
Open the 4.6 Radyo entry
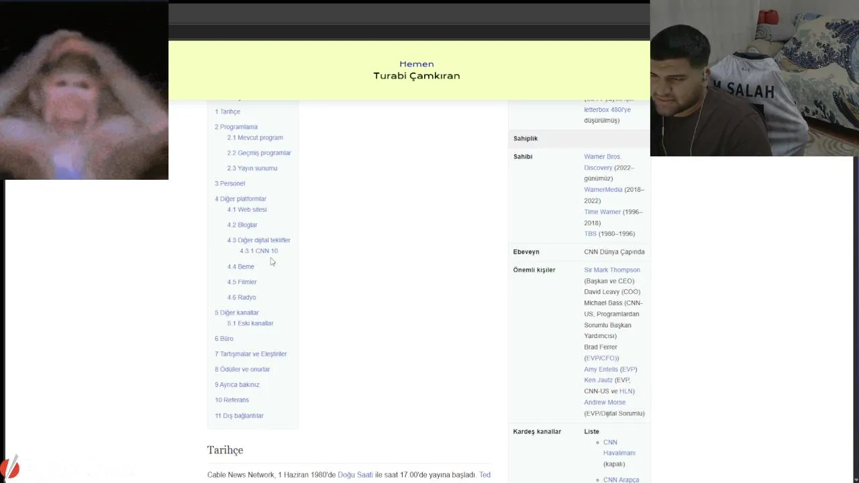pyautogui.click(x=242, y=297)
